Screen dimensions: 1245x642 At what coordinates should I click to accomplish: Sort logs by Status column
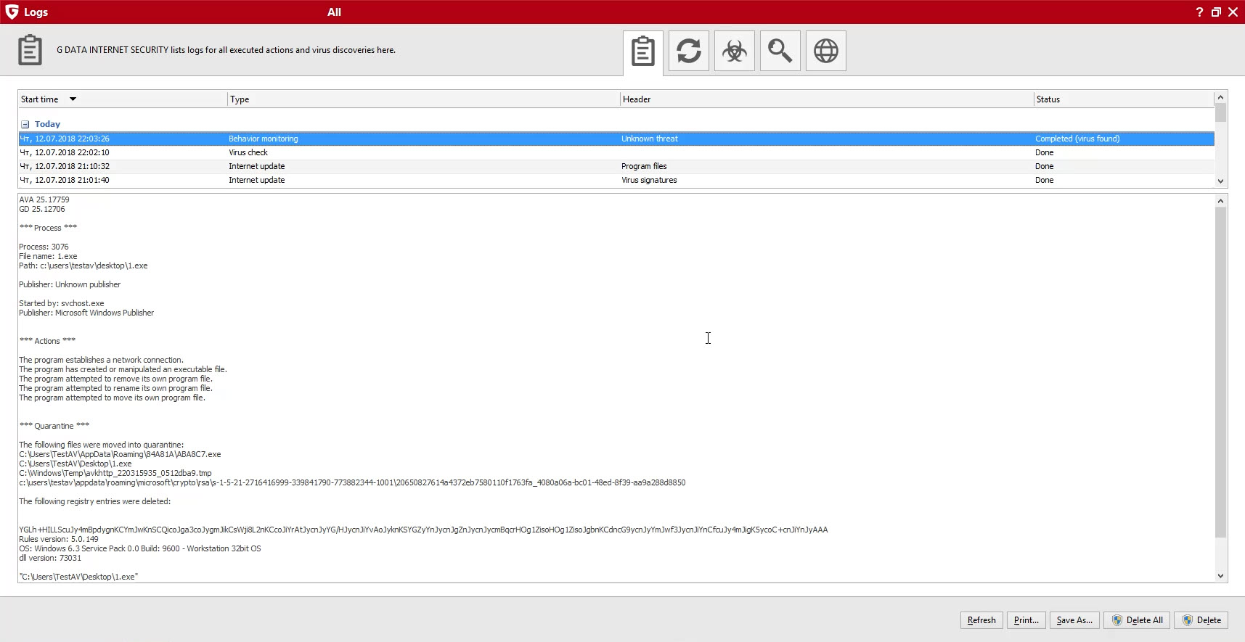[x=1124, y=99]
